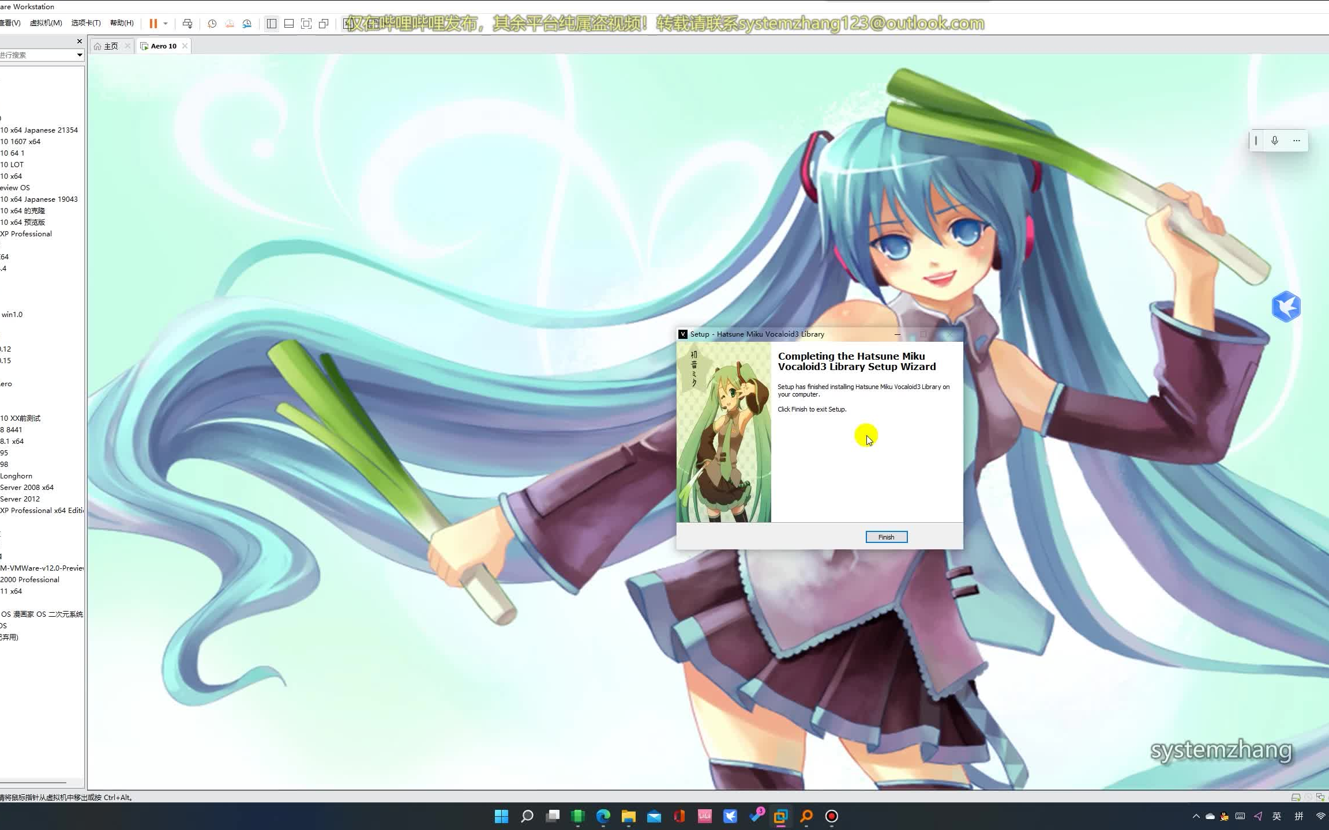Switch to Unity mode using toolbar icon
Image resolution: width=1329 pixels, height=830 pixels.
pos(324,24)
